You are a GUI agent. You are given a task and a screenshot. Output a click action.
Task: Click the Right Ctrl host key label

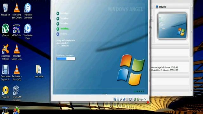143,99
